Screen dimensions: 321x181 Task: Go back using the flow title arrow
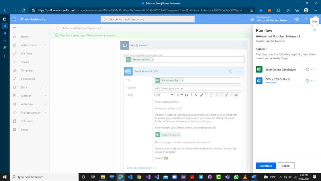58,28
